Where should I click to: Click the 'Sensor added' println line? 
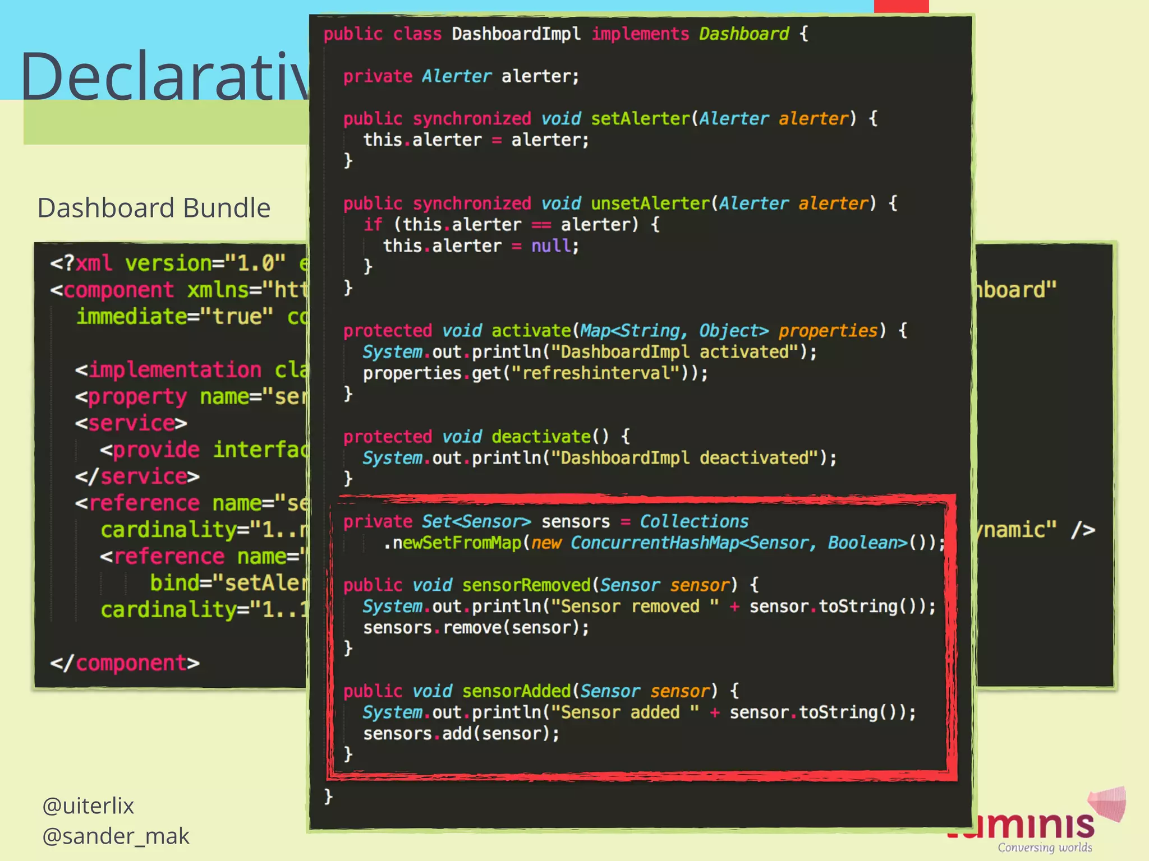coord(639,712)
